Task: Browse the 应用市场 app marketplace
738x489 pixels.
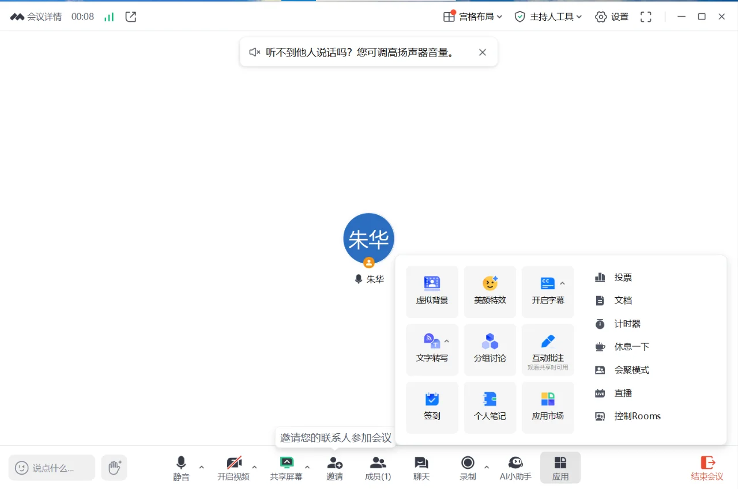Action: coord(547,407)
